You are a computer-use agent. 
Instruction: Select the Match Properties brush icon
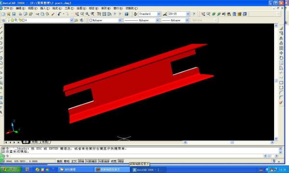click(53, 14)
